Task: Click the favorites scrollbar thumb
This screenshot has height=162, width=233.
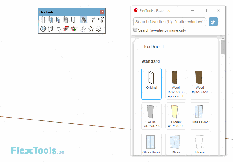Action: click(223, 47)
